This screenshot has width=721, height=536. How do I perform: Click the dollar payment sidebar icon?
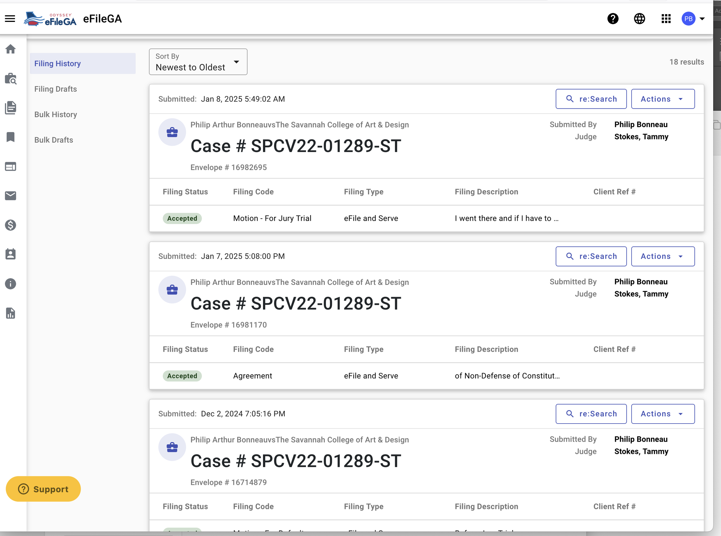pyautogui.click(x=10, y=225)
